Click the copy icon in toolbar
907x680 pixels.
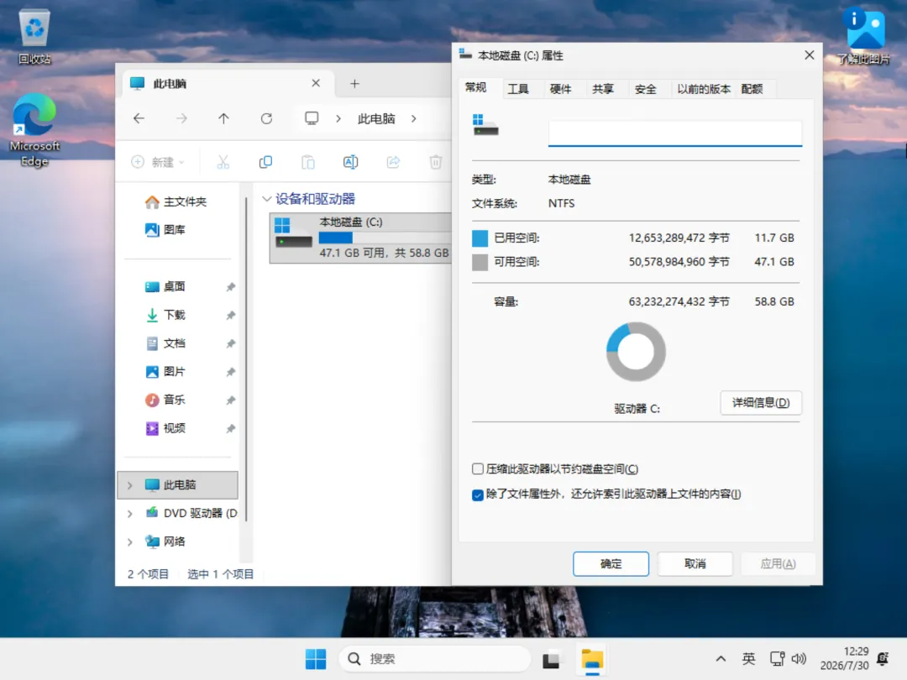point(265,162)
